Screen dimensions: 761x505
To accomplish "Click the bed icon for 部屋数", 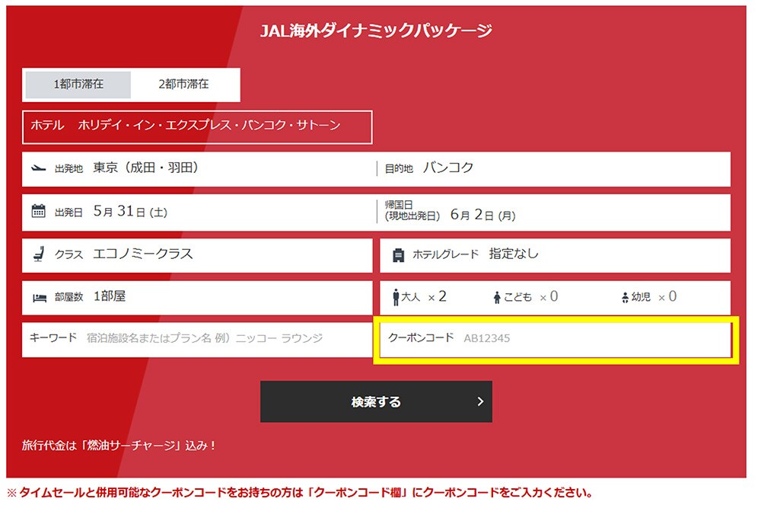I will pyautogui.click(x=40, y=298).
